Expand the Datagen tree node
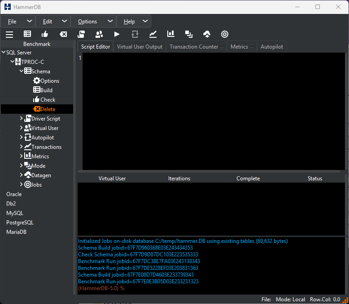349x304 pixels. 22,175
